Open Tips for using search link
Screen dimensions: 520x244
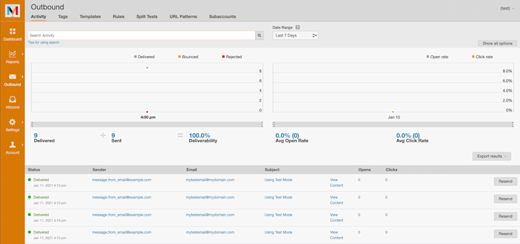point(44,42)
